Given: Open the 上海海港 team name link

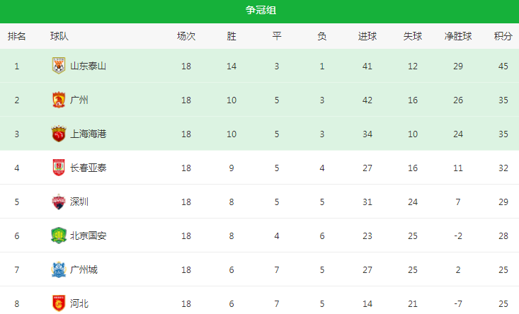Looking at the screenshot, I should coord(88,134).
